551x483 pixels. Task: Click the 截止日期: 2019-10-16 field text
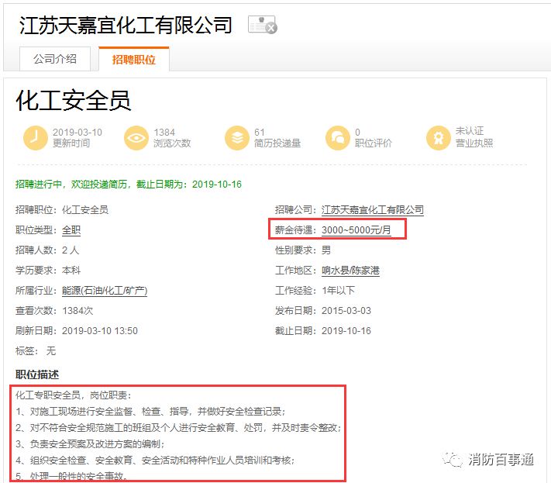click(x=323, y=330)
